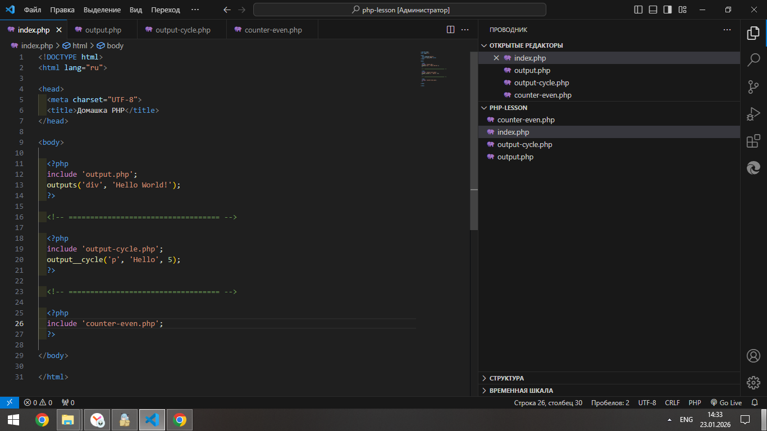Click the errors and warnings indicator

(38, 403)
